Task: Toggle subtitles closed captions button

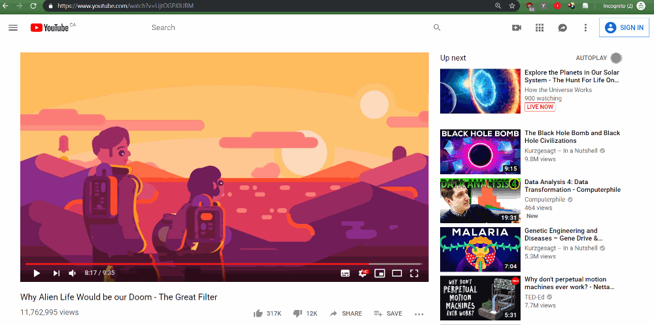Action: tap(345, 273)
